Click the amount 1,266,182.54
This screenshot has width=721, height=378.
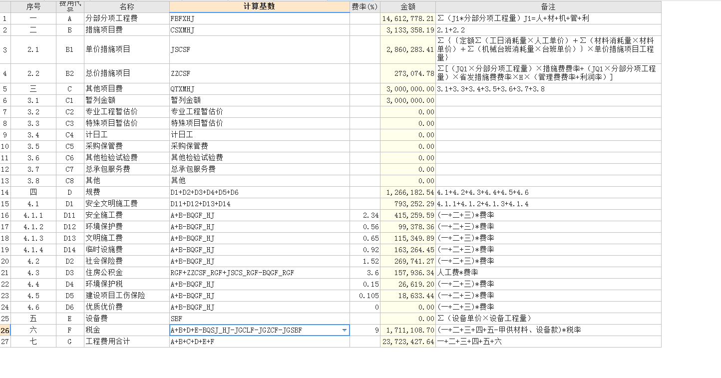(x=408, y=192)
